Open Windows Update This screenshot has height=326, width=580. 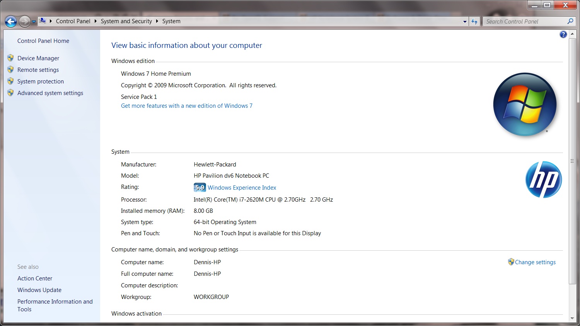(x=39, y=290)
